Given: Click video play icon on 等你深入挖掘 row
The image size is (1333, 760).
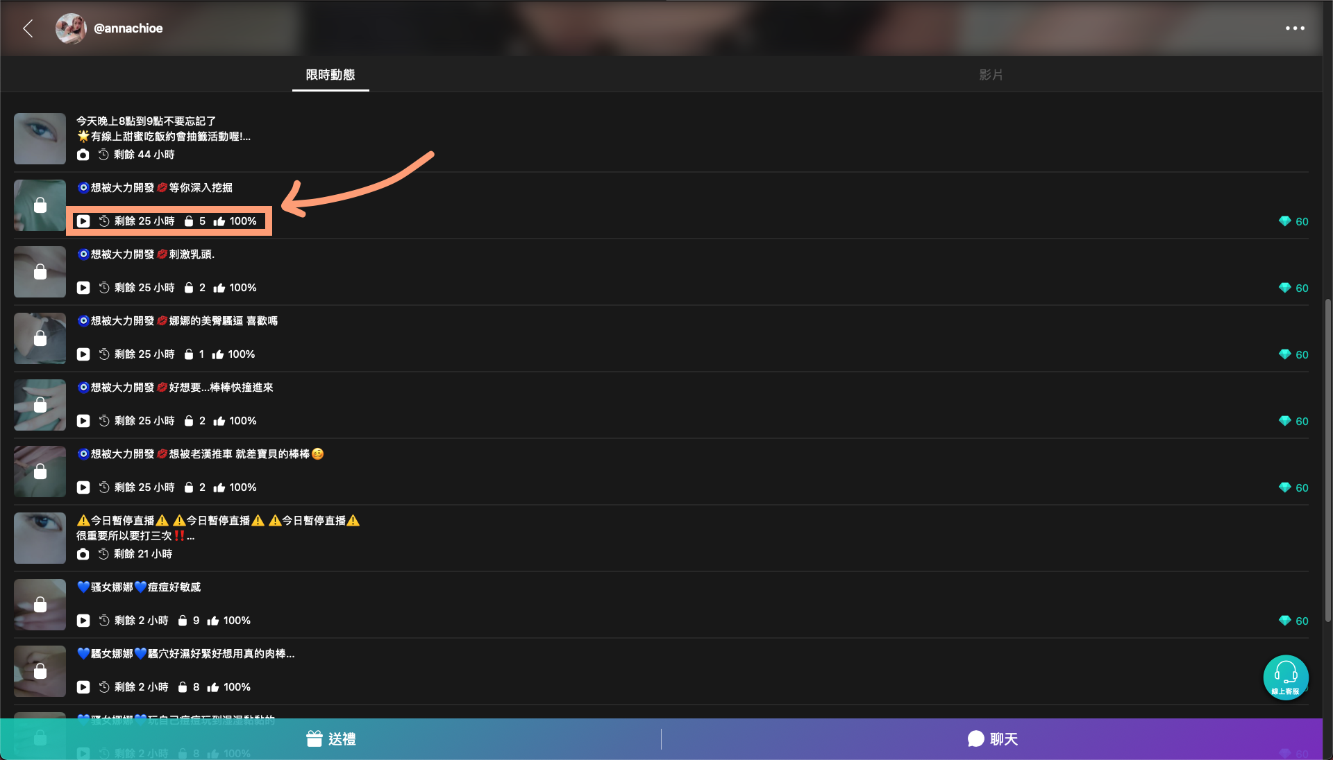Looking at the screenshot, I should pyautogui.click(x=83, y=221).
